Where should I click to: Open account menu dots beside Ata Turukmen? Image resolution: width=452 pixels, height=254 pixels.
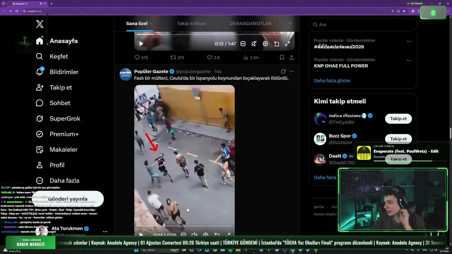[105, 232]
